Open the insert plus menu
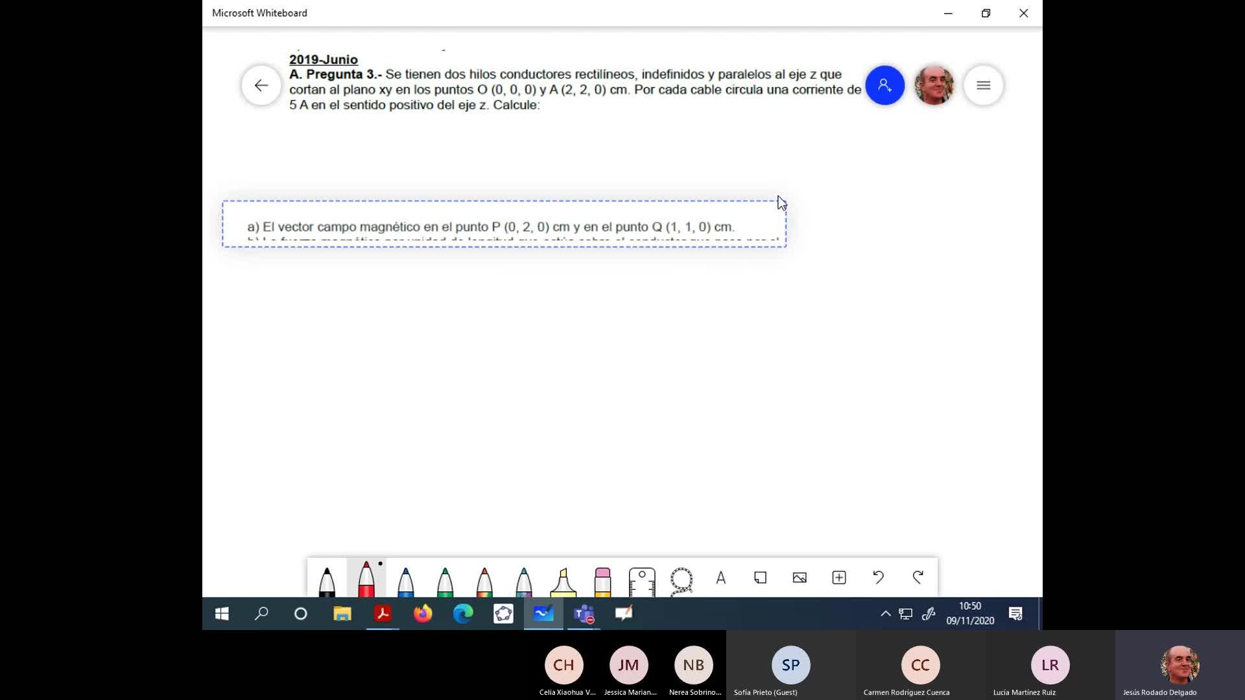Screen dimensions: 1245x700 point(839,577)
